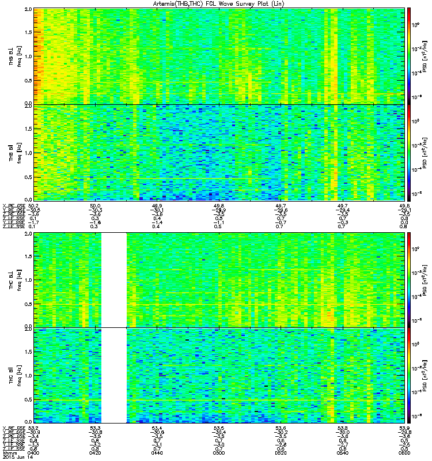Click the 0400 time tick label
The image size is (432, 461).
click(33, 453)
